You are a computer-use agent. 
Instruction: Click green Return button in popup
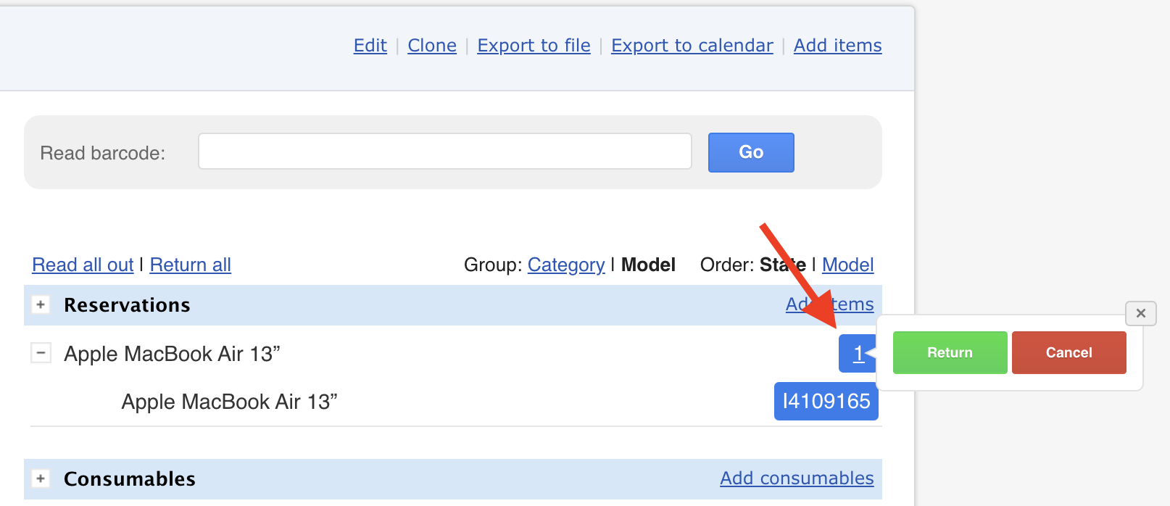click(950, 352)
